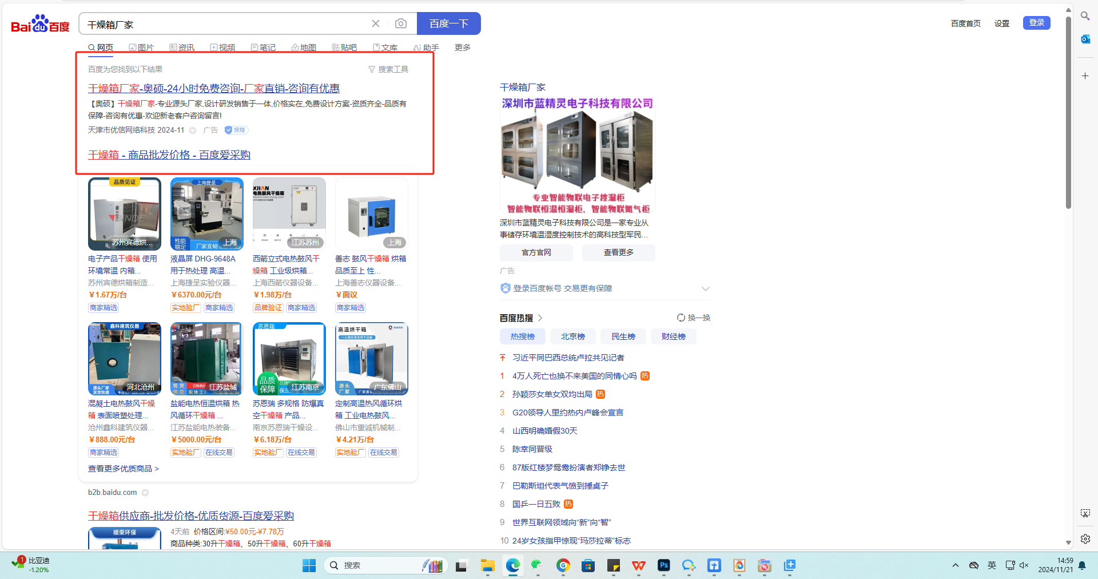Open Outlook icon in browser sidebar

tap(1085, 39)
